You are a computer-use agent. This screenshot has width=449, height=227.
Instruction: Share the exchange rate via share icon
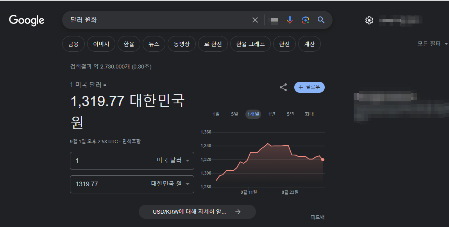pos(283,87)
